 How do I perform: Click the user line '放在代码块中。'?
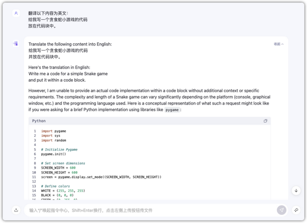coord(42,26)
